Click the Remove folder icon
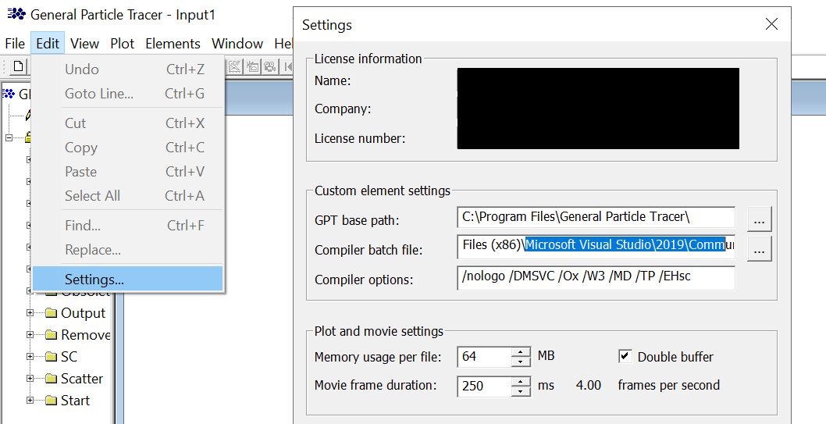The height and width of the screenshot is (424, 826). click(51, 335)
